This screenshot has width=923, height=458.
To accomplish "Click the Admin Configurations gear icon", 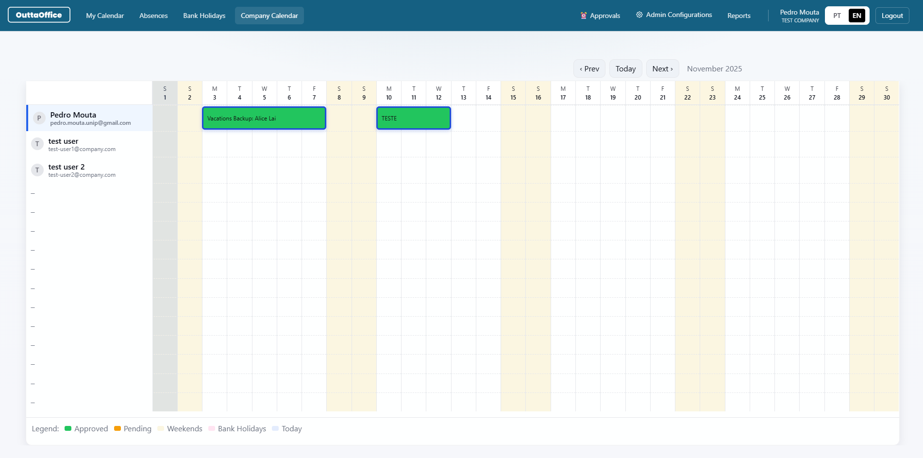I will 639,15.
